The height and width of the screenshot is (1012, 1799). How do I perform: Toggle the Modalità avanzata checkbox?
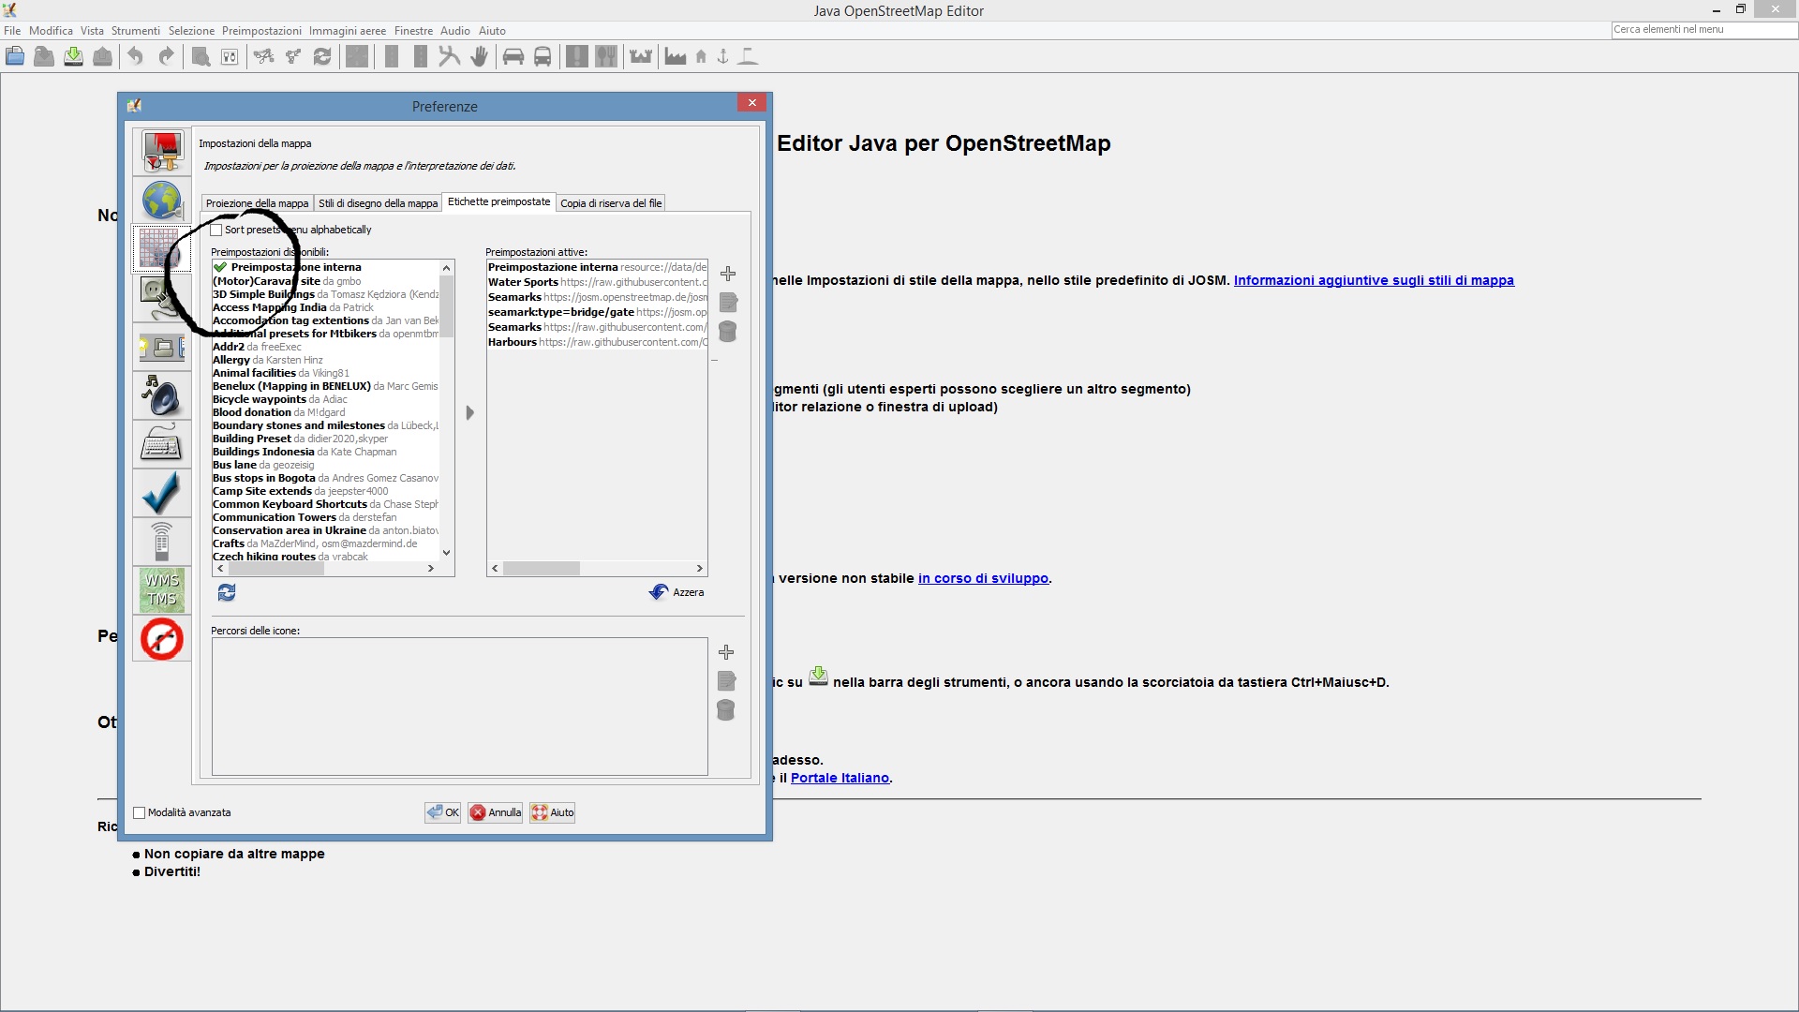click(x=140, y=813)
